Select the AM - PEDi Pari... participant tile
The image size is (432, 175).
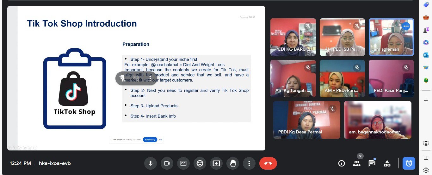click(x=342, y=78)
